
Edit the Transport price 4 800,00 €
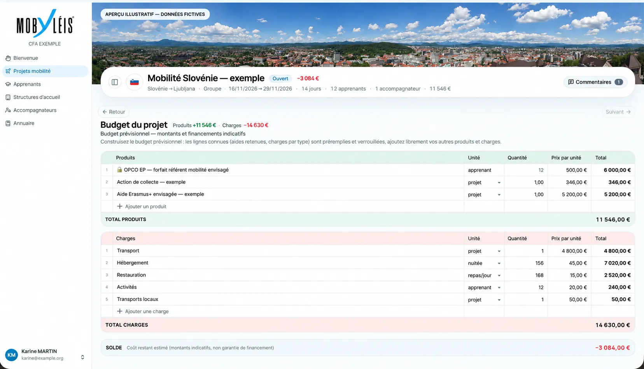(569, 251)
